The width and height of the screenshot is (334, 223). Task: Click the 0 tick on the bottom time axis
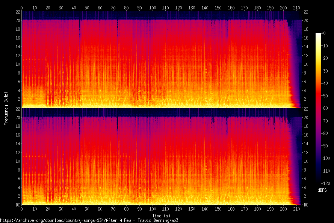pyautogui.click(x=21, y=209)
